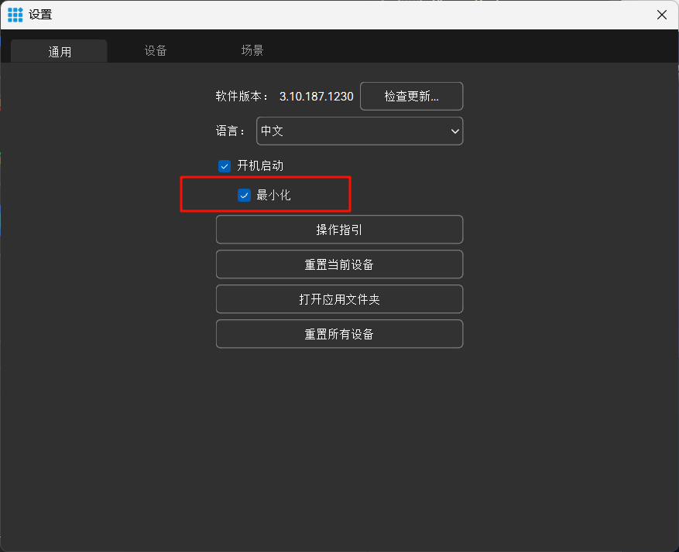Uncheck the 最小化 checkbox
The height and width of the screenshot is (552, 679).
[x=244, y=196]
